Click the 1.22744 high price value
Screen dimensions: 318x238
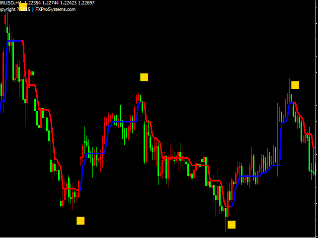click(x=51, y=3)
